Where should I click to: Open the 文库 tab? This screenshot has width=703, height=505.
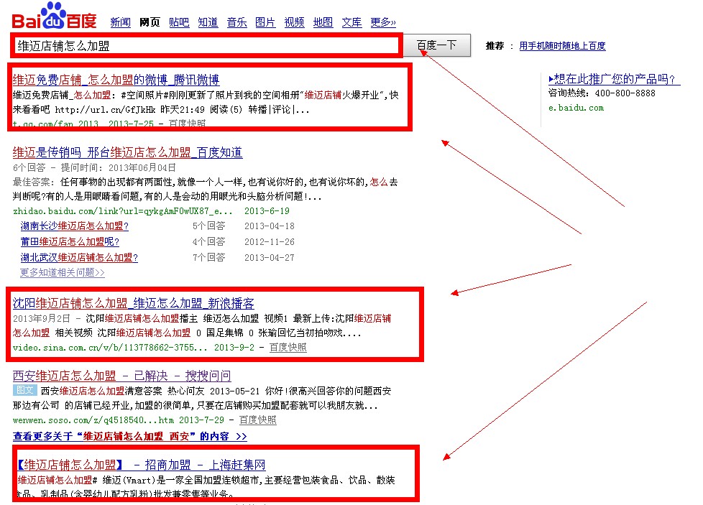(x=351, y=22)
